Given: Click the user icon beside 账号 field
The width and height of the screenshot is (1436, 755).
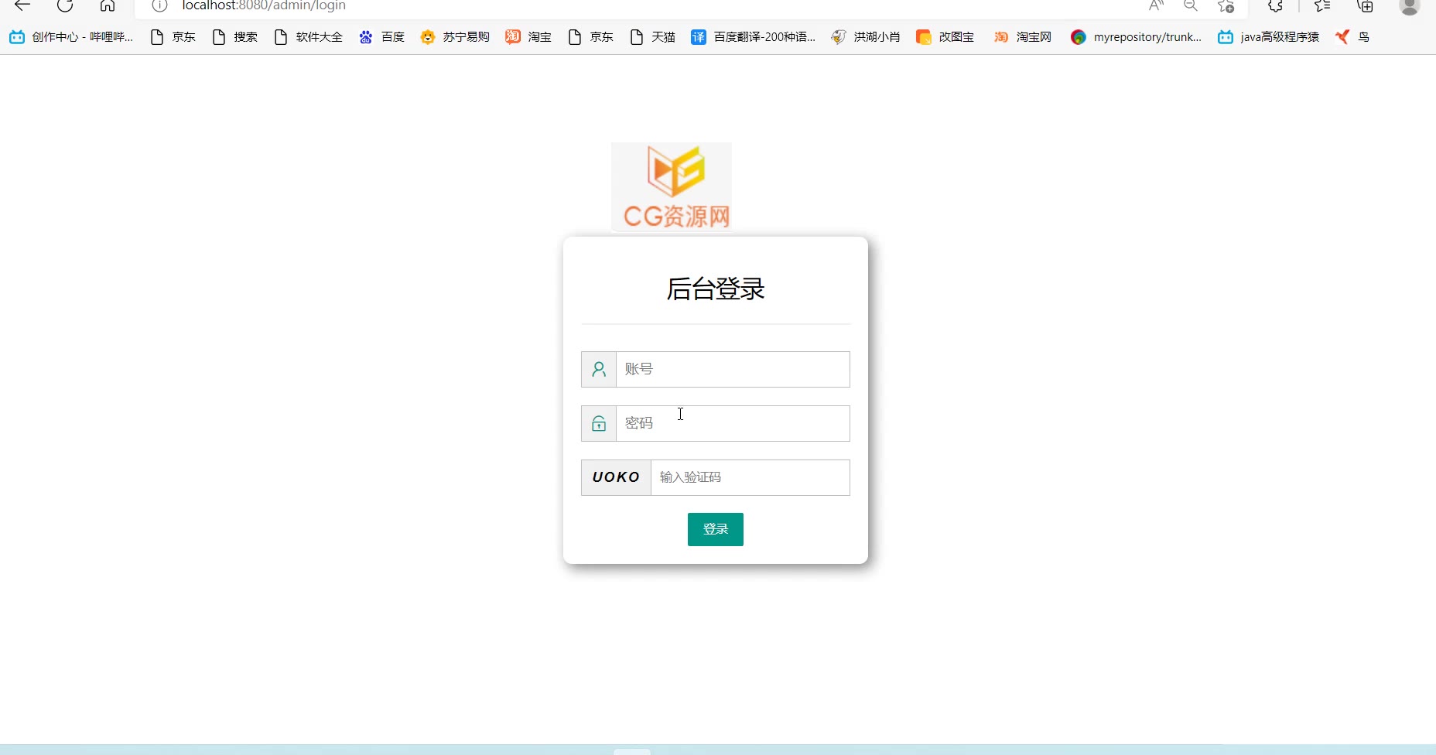Looking at the screenshot, I should 599,369.
